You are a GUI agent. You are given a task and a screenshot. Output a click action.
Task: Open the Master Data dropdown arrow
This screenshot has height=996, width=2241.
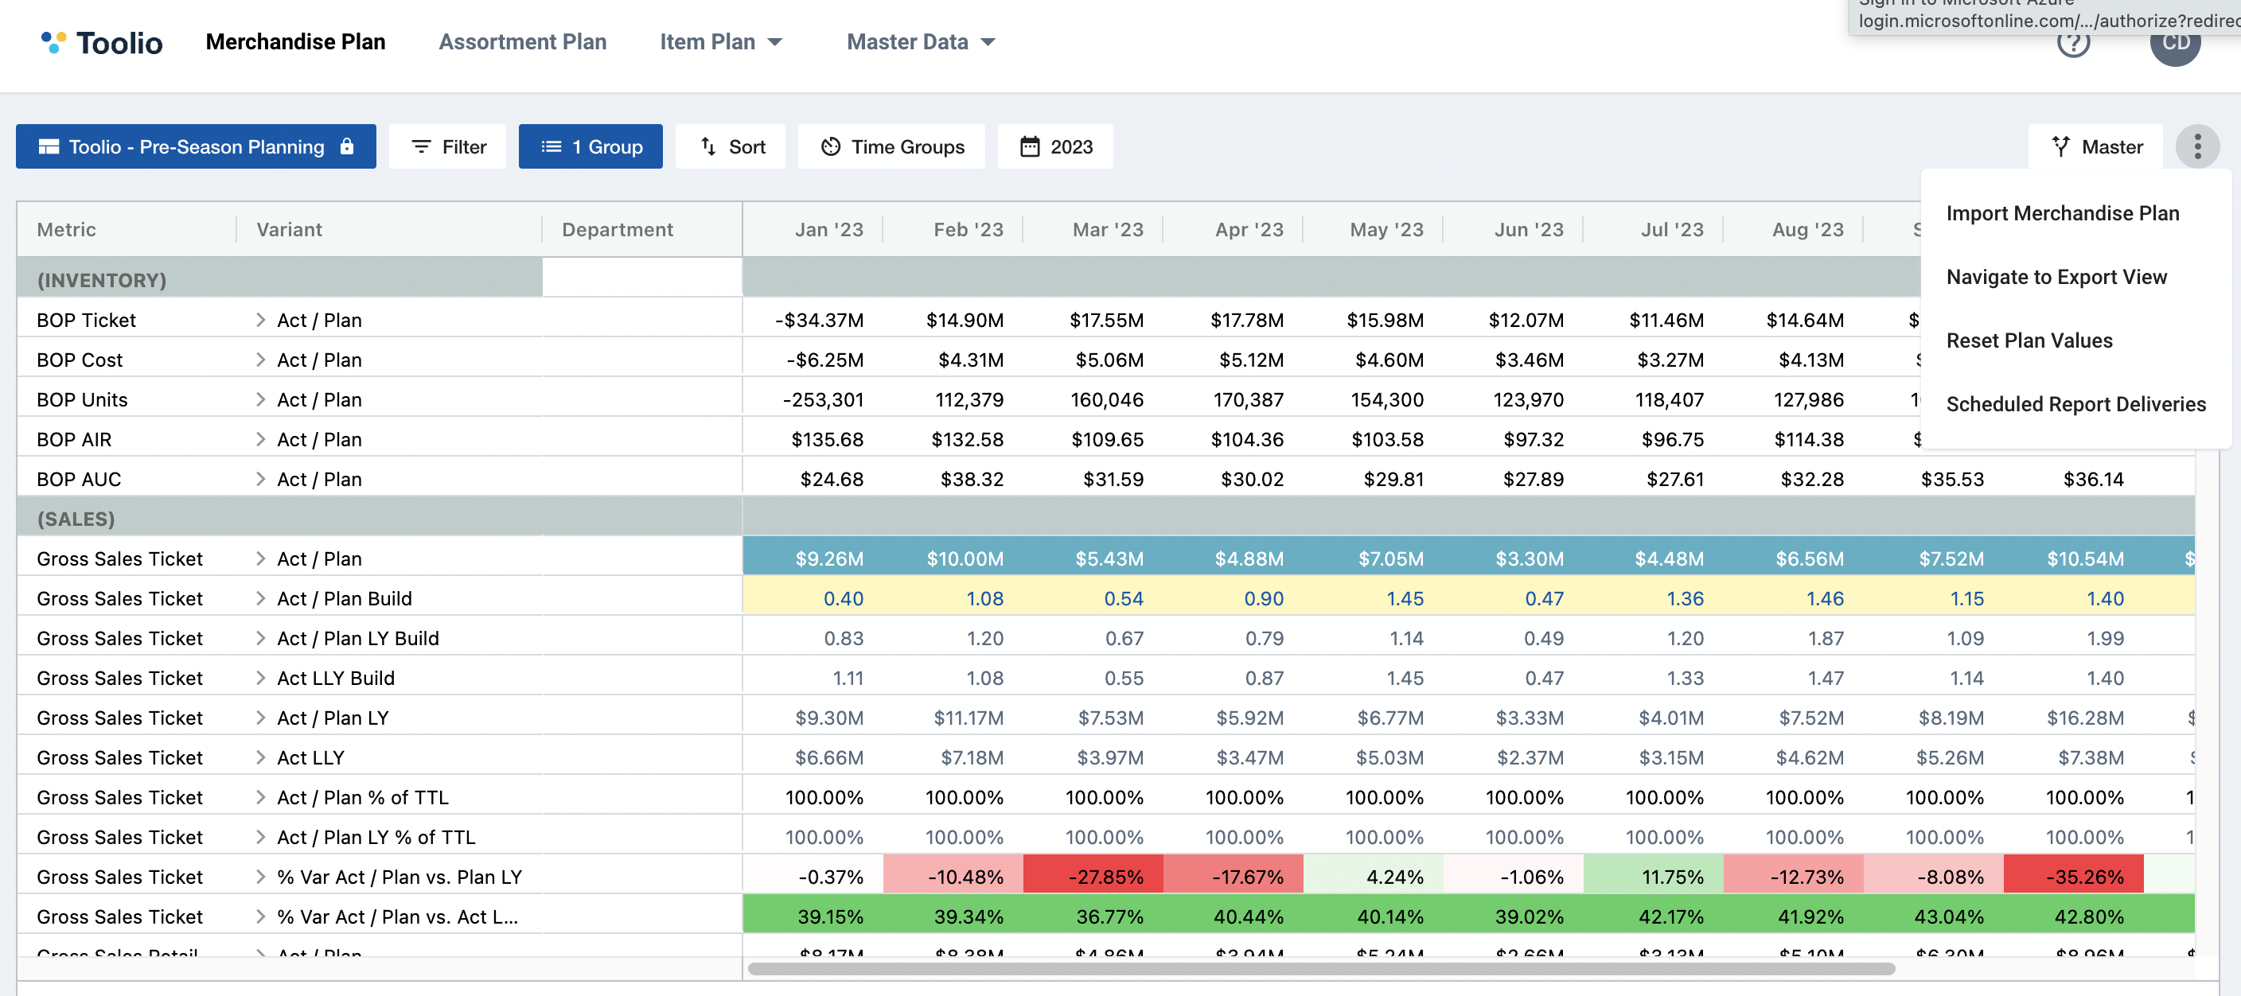(988, 43)
